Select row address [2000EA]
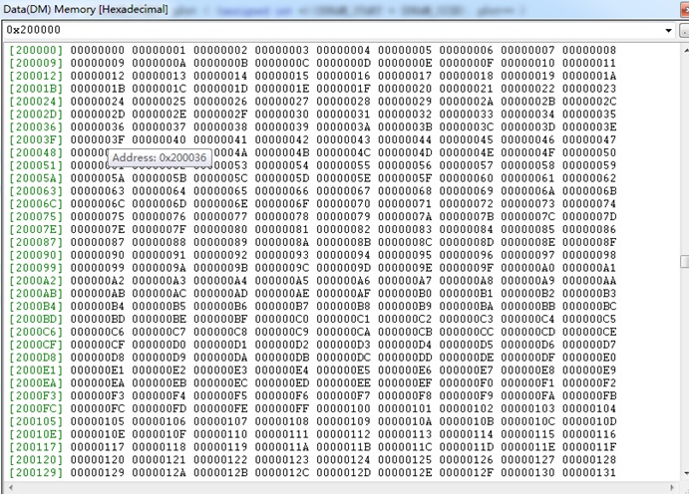689x494 pixels. 36,383
